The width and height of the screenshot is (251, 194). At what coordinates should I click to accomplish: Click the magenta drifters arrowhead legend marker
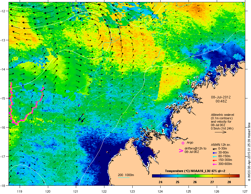pos(181,151)
